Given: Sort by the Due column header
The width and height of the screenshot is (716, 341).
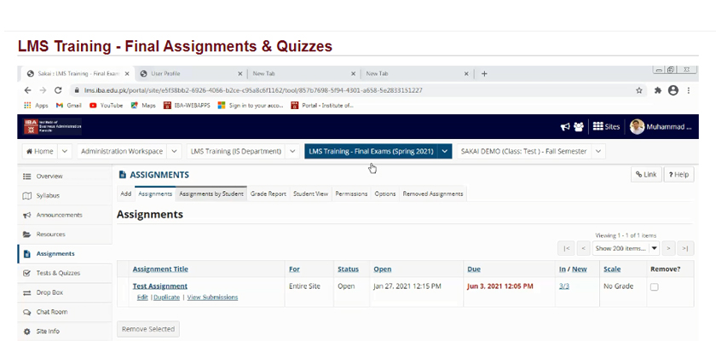Looking at the screenshot, I should (x=474, y=269).
